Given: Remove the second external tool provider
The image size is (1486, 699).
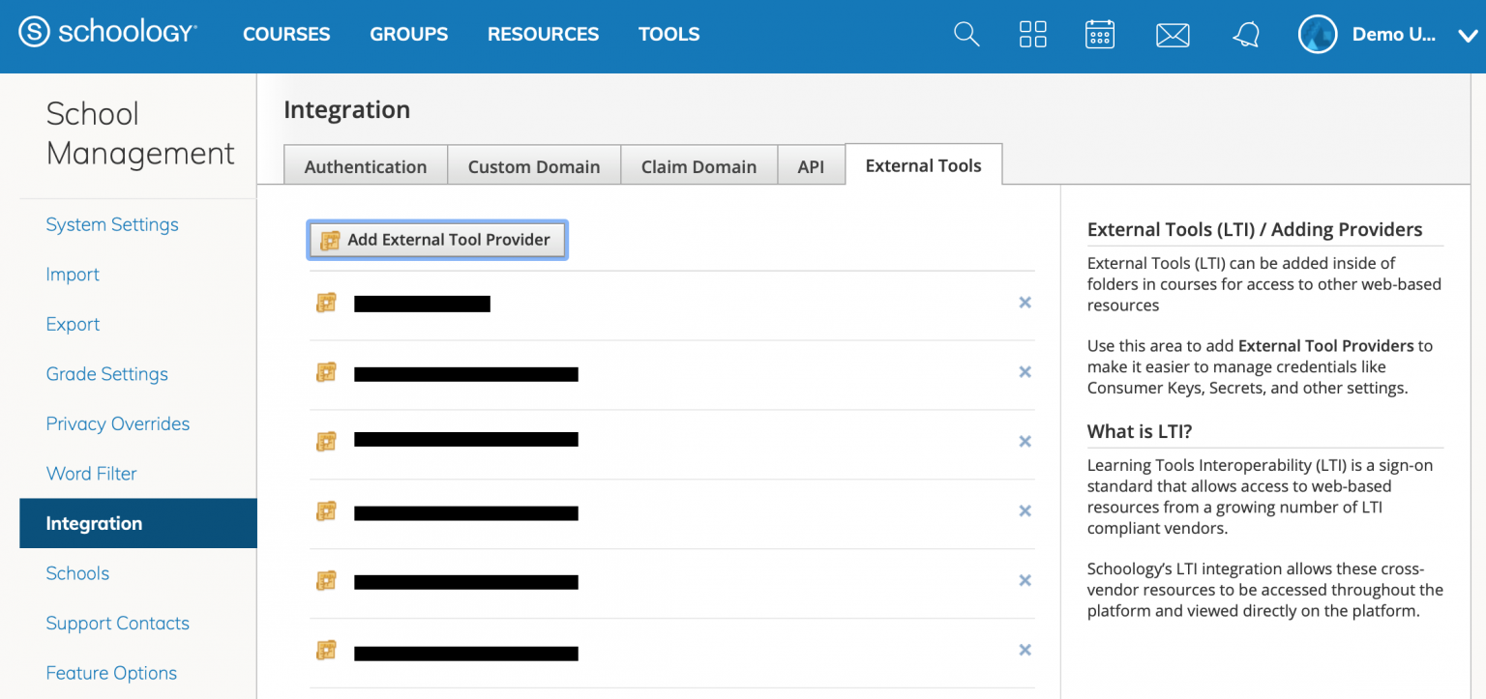Looking at the screenshot, I should point(1025,372).
